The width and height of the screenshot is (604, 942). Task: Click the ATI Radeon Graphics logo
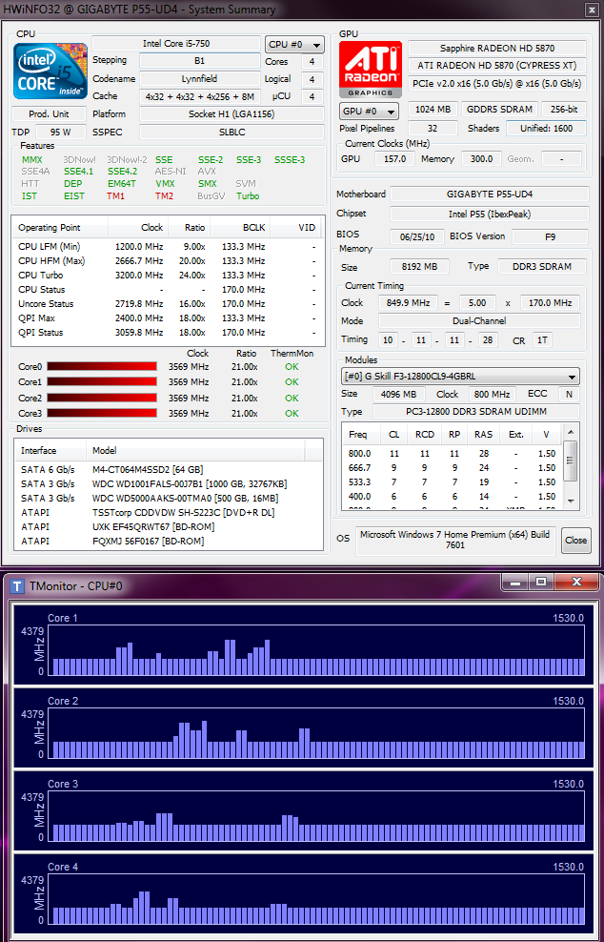point(371,70)
